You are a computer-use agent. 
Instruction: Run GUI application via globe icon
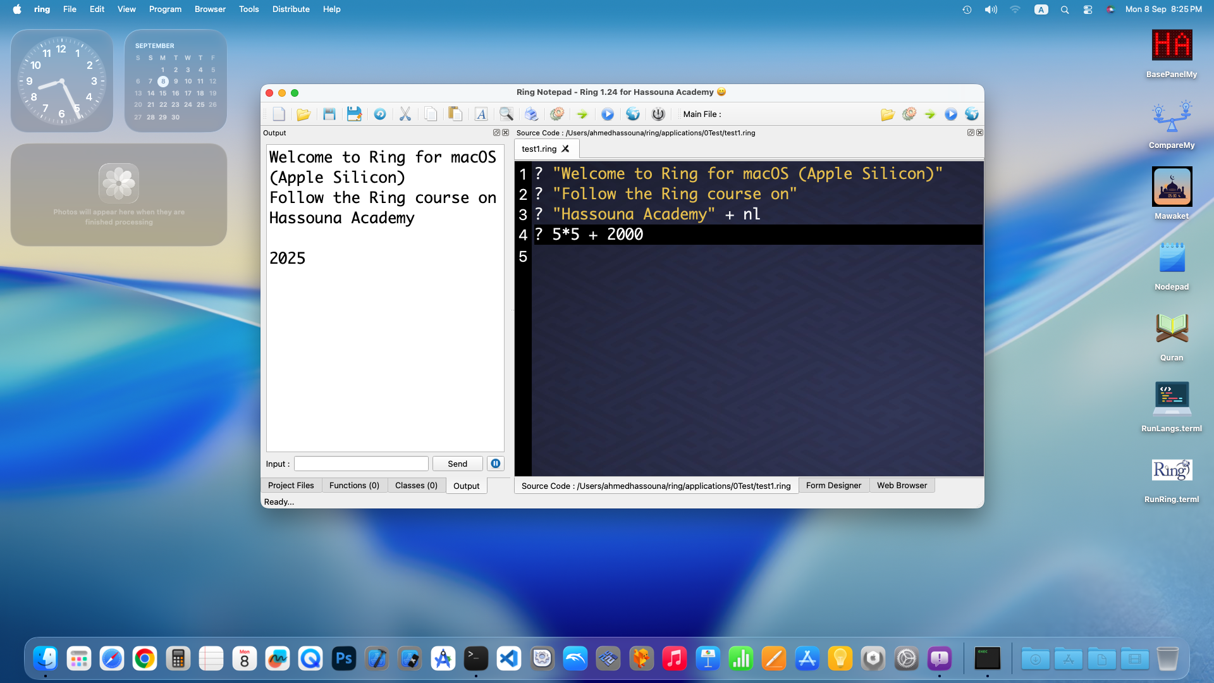pyautogui.click(x=633, y=114)
